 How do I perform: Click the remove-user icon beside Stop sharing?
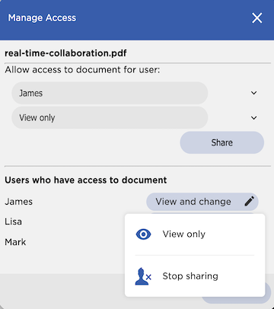click(x=143, y=276)
